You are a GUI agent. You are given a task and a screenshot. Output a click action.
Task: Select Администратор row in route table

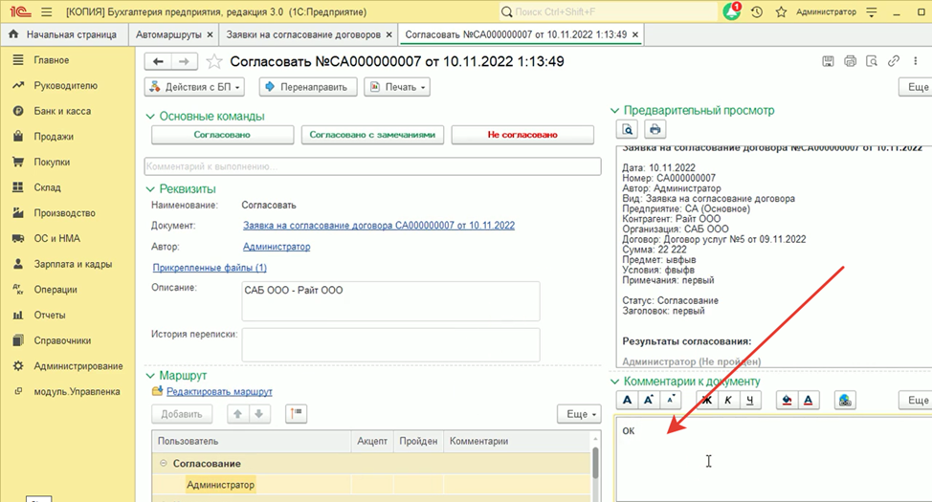coord(371,485)
